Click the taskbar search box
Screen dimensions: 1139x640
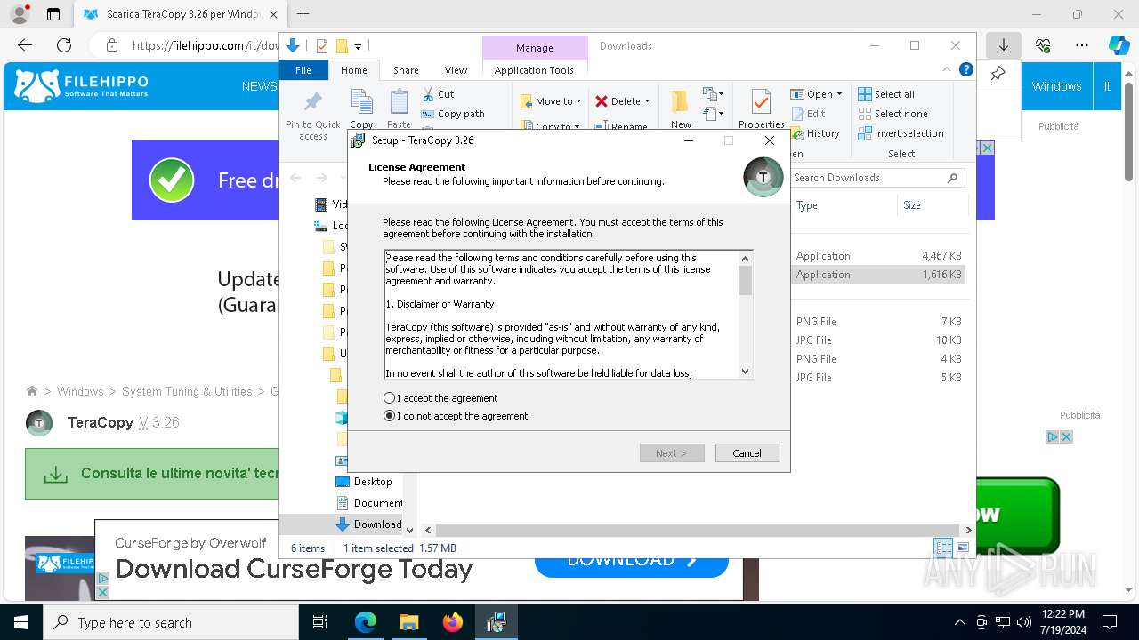(x=171, y=622)
